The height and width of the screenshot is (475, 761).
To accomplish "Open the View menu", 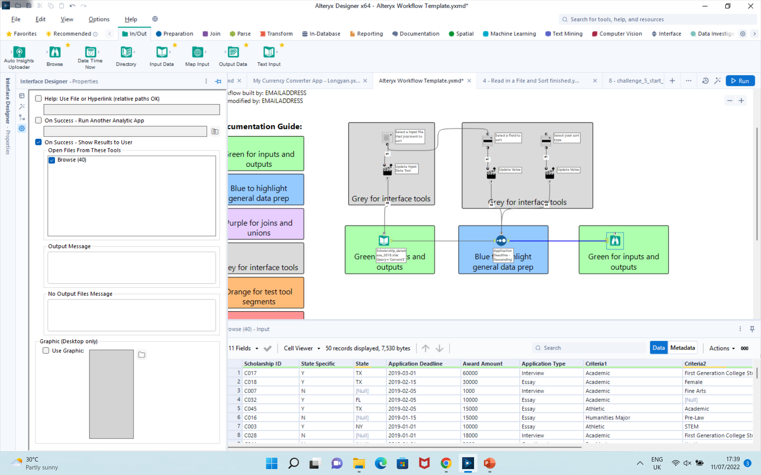I will click(67, 19).
